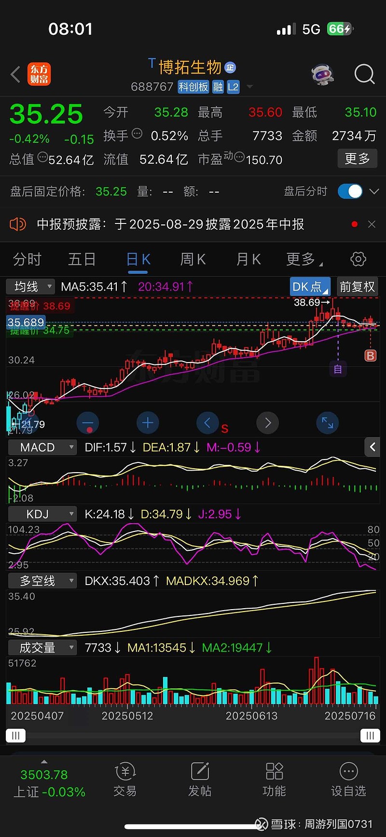Open the 更多 chart period menu
The width and height of the screenshot is (386, 837).
(x=304, y=260)
